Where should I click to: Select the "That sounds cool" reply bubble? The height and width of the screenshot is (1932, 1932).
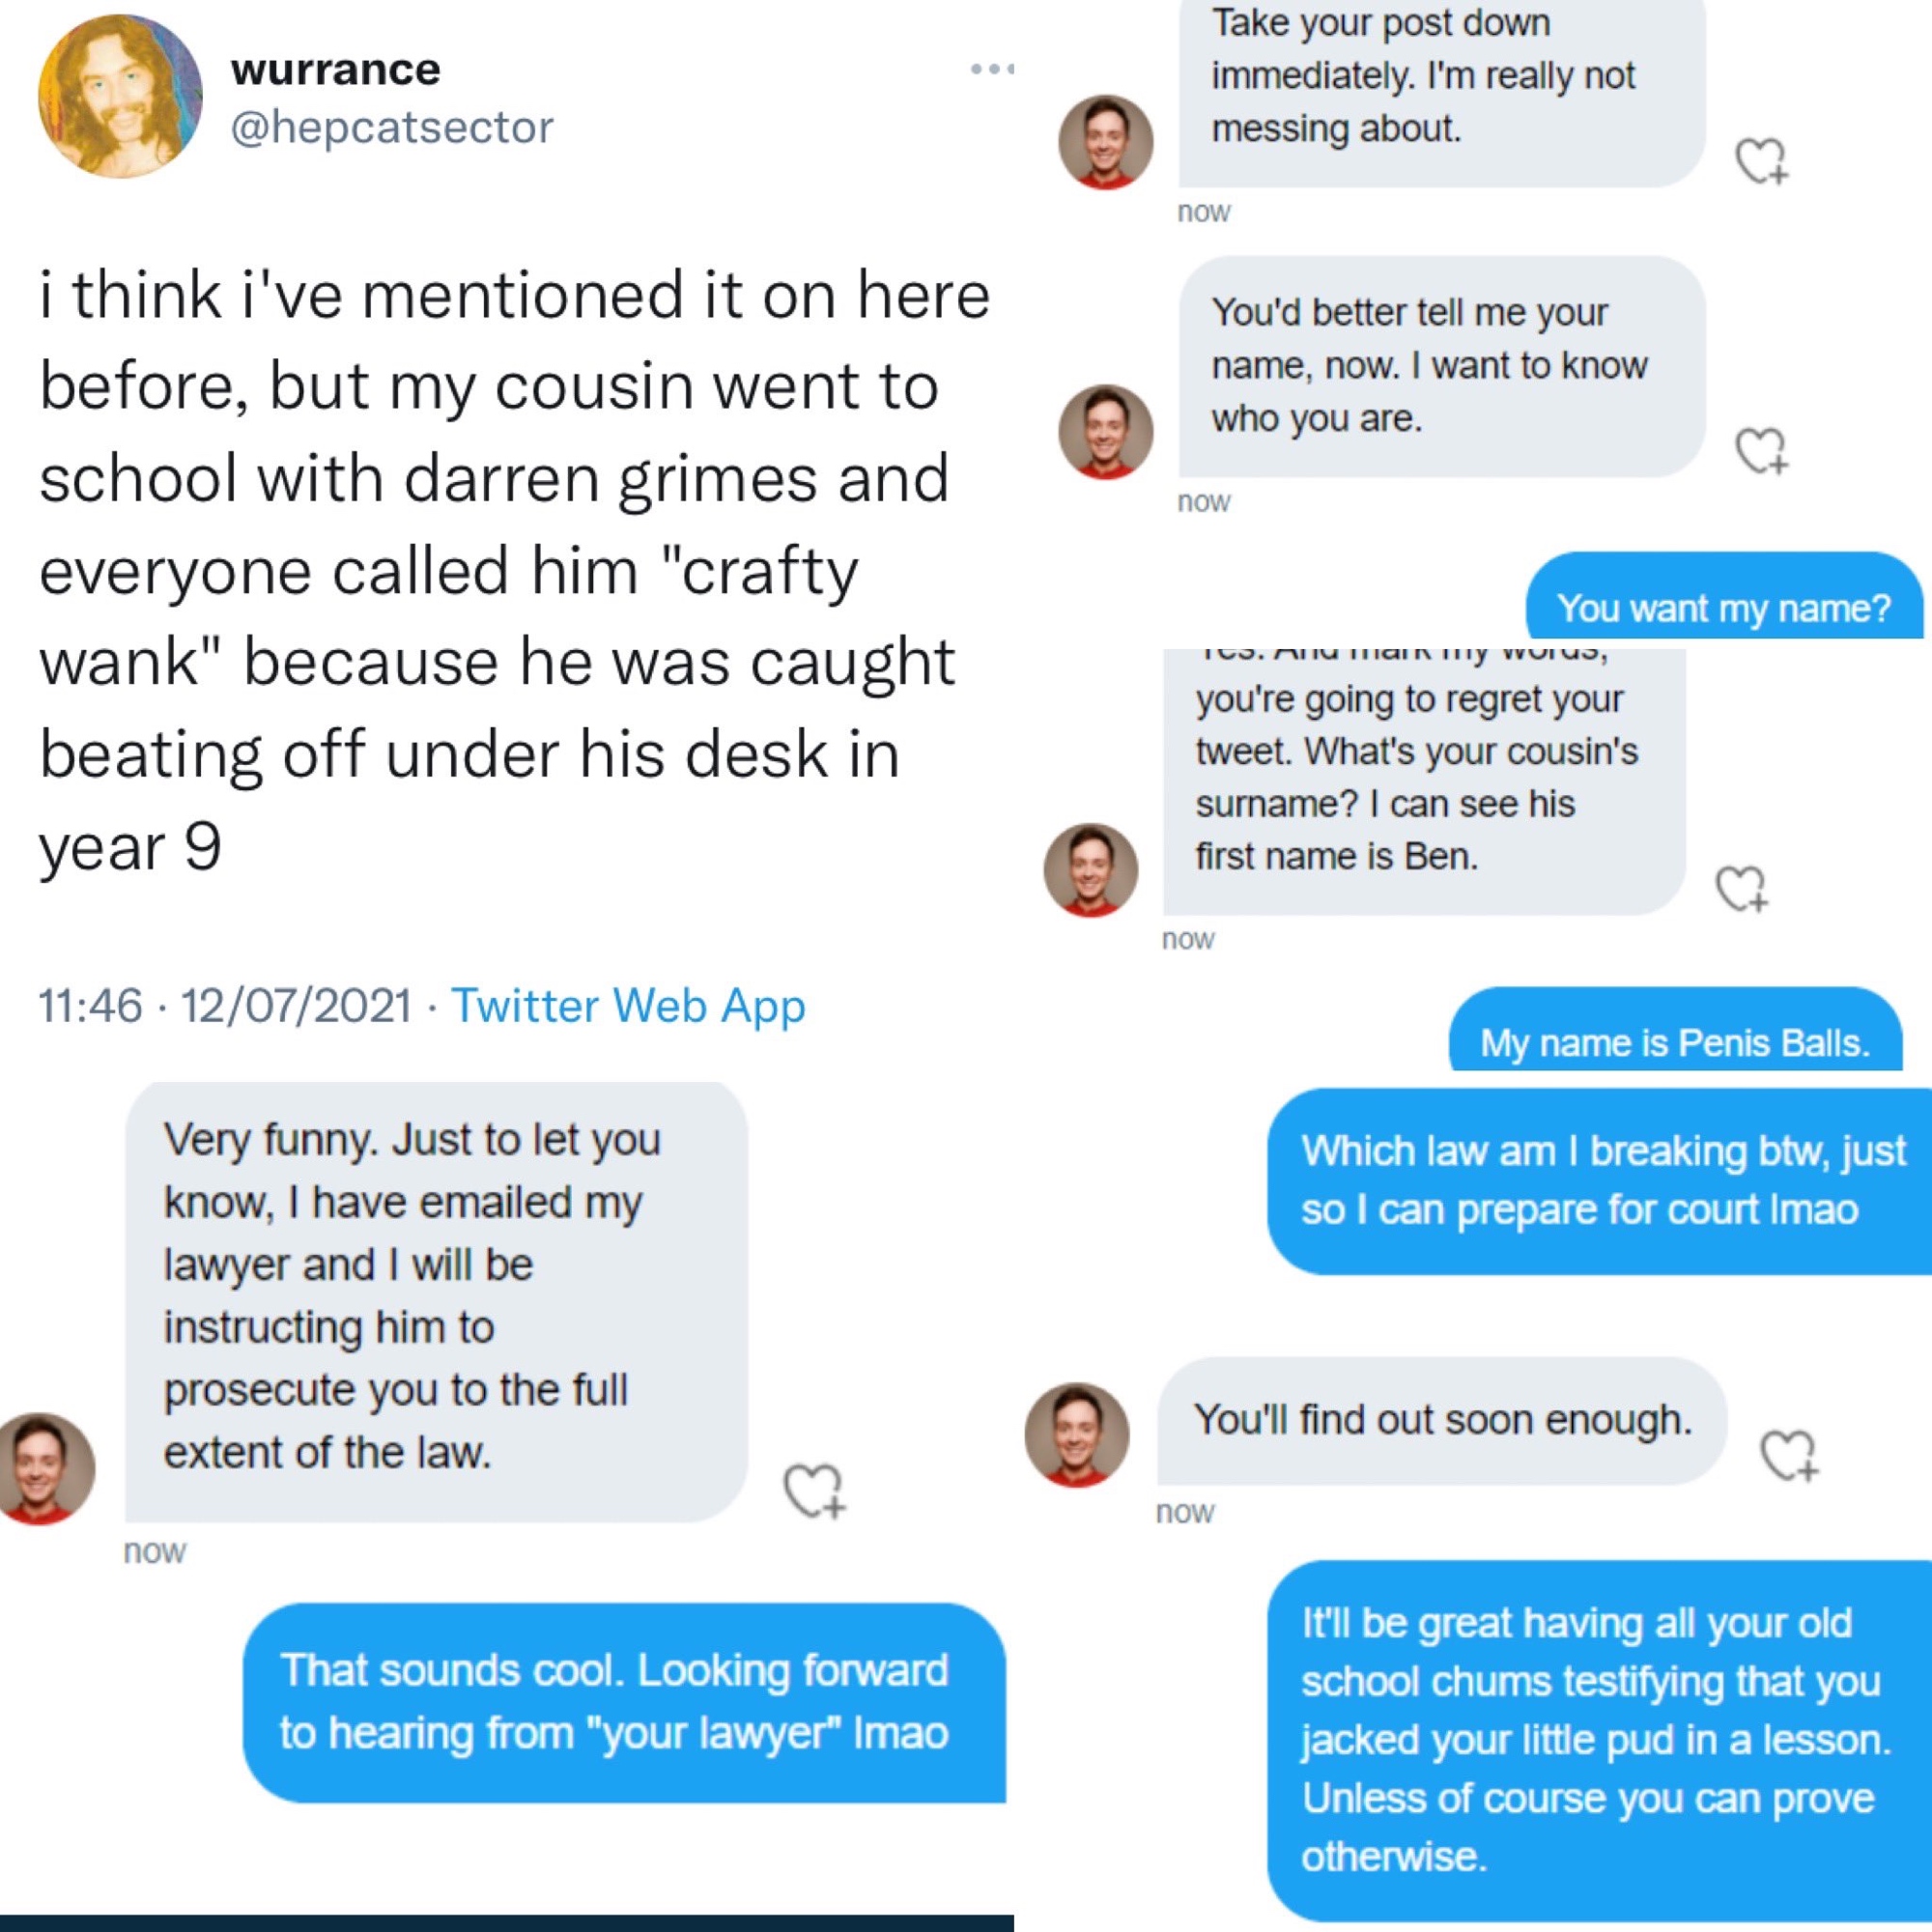(x=624, y=1702)
